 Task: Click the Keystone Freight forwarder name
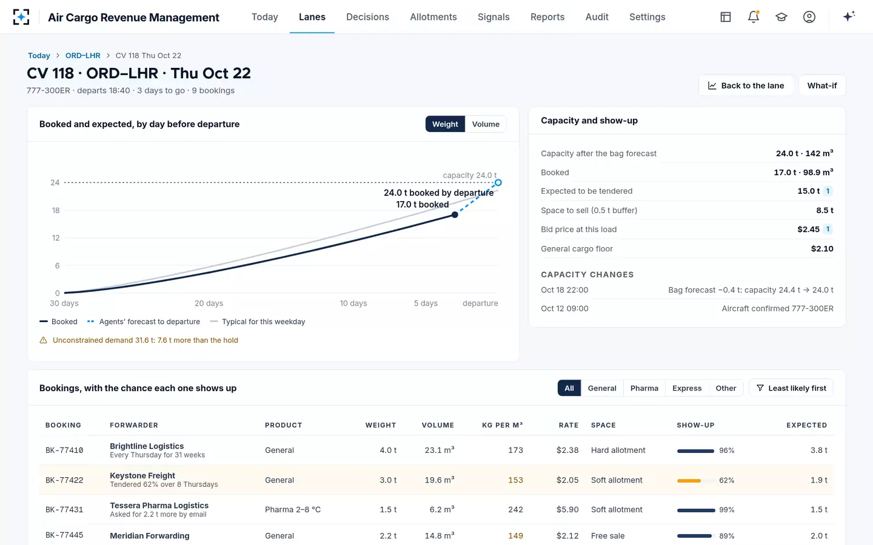[x=142, y=475]
